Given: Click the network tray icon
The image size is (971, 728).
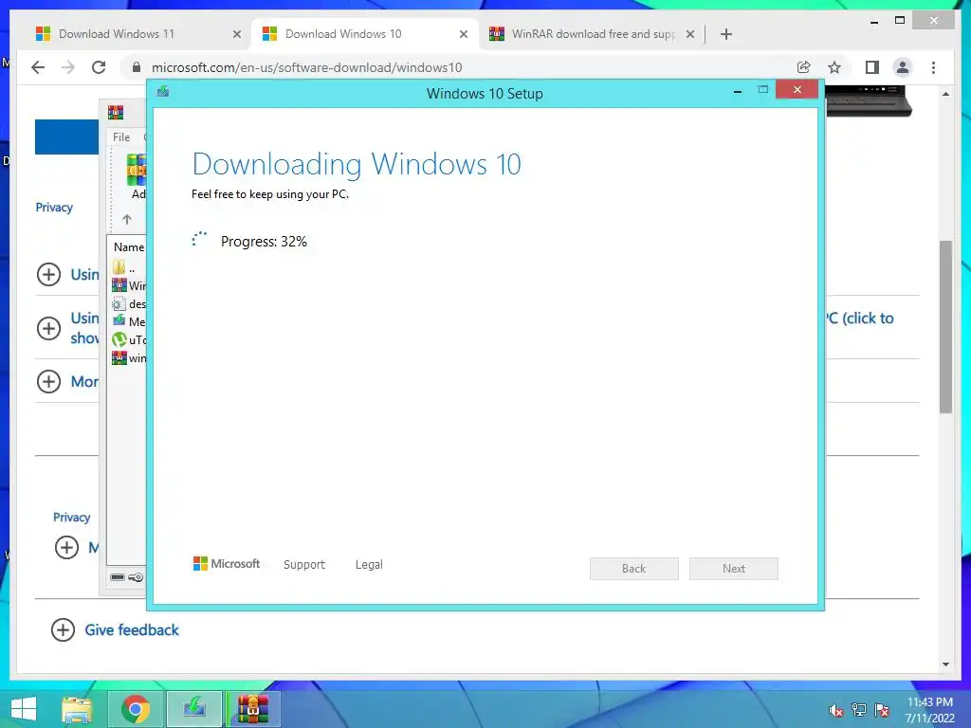Looking at the screenshot, I should pyautogui.click(x=859, y=710).
